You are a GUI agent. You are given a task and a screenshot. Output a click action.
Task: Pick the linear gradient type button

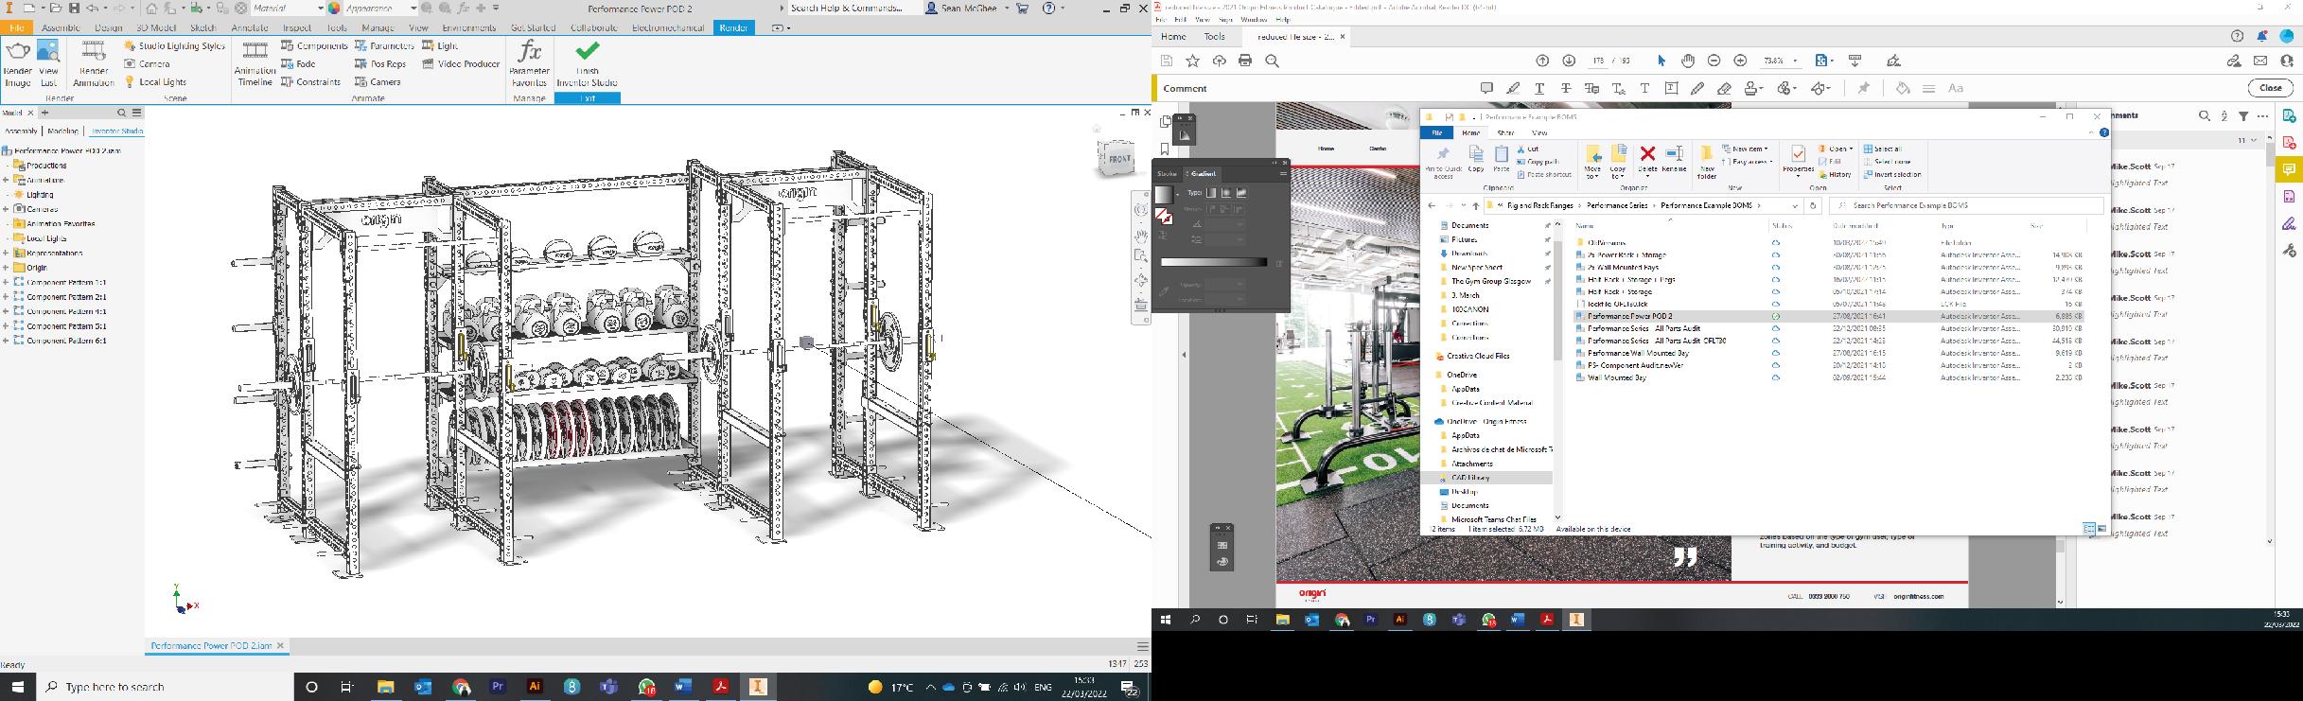pyautogui.click(x=1211, y=193)
